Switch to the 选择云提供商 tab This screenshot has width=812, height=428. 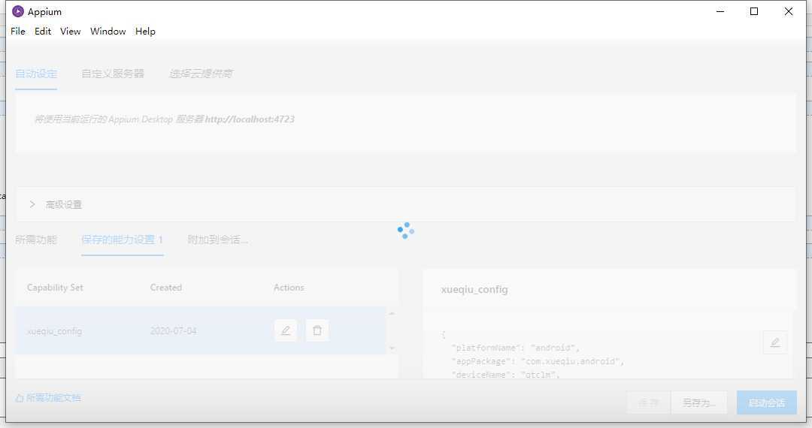point(201,74)
